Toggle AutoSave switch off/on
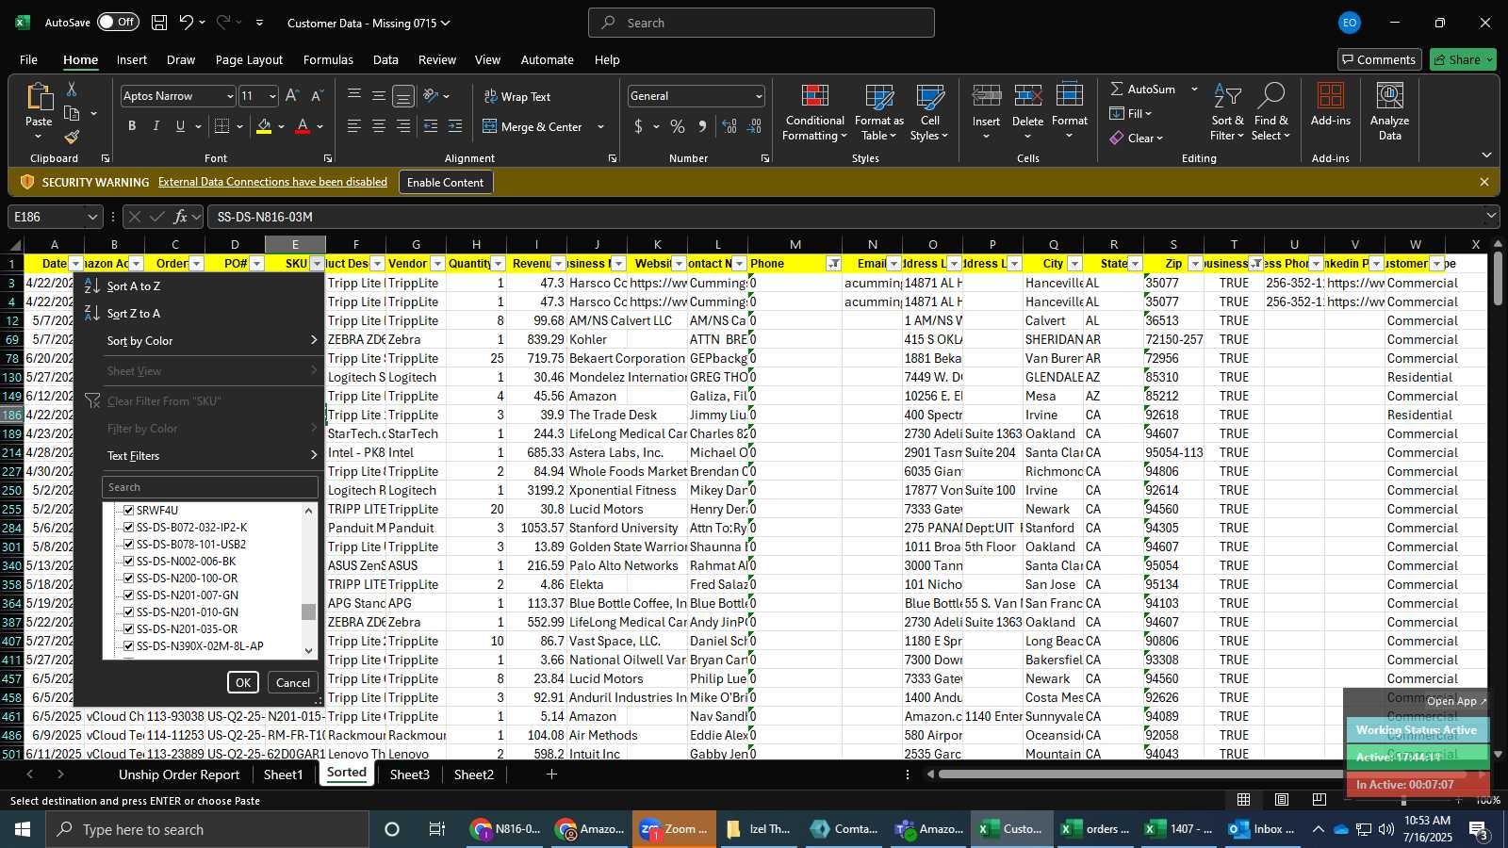 (x=118, y=23)
